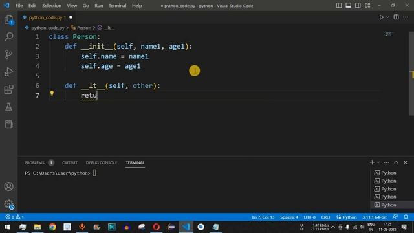Viewport: 414px width, 233px height.
Task: Show hidden system tray icons chevron
Action: click(333, 227)
